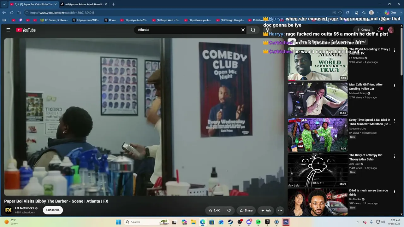Screen dimensions: 404x227
Task: Open Speed & Kai Minecraft Marathon thumbnail
Action: click(318, 135)
